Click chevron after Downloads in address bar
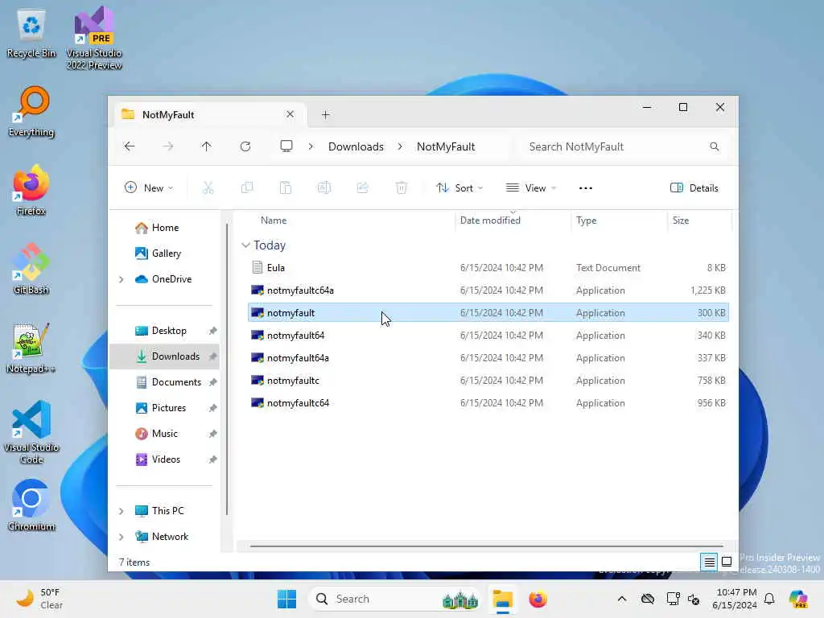 click(x=400, y=146)
